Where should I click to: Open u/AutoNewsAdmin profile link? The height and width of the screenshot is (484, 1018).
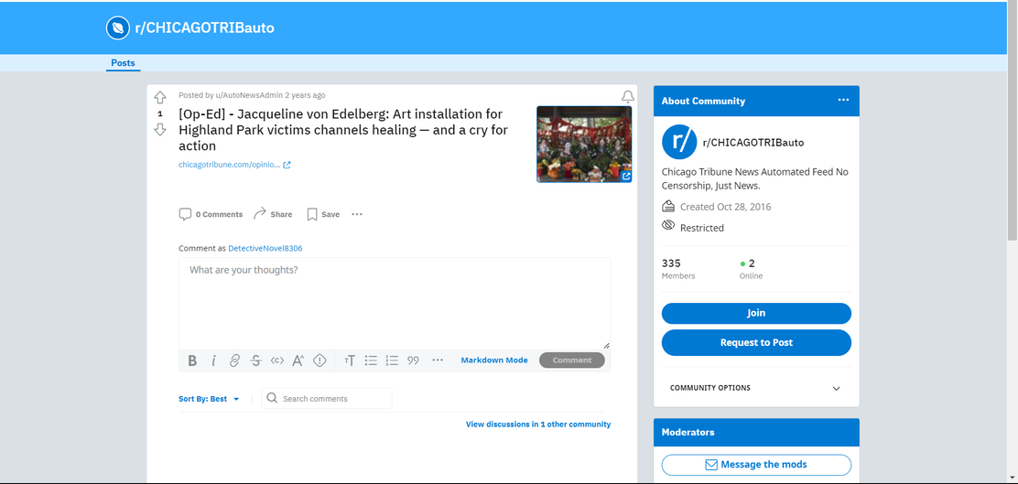249,95
